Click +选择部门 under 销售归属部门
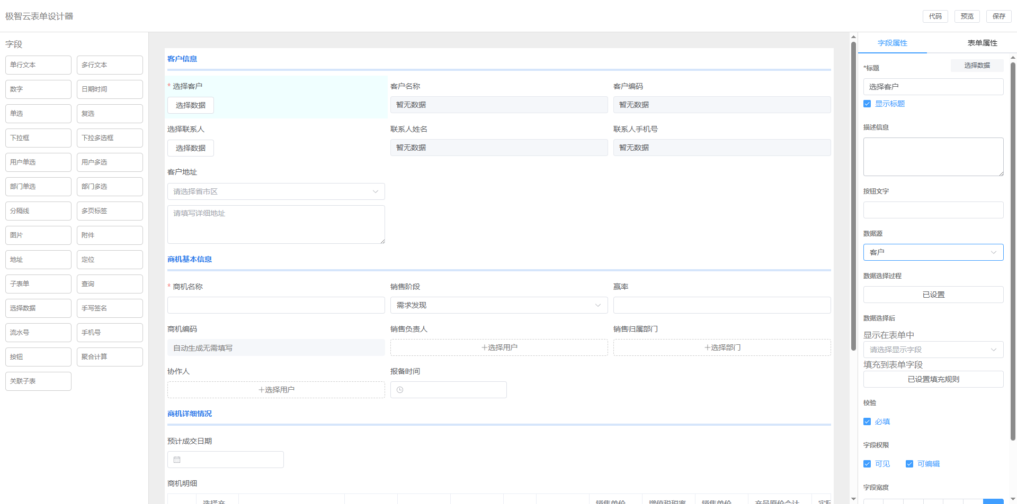The width and height of the screenshot is (1017, 504). click(722, 347)
